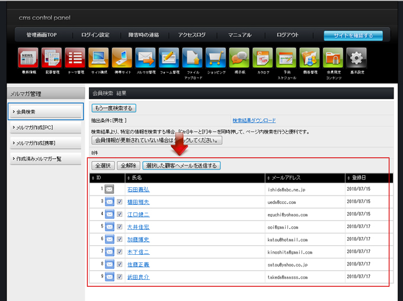Toggle the checkbox next to 加藤博史
This screenshot has height=301, width=403.
120,239
